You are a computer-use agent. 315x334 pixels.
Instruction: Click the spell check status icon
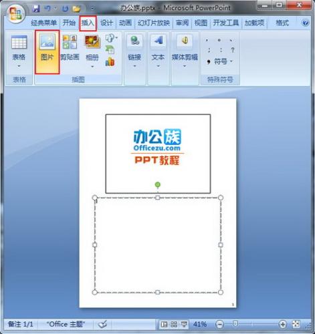coord(102,324)
